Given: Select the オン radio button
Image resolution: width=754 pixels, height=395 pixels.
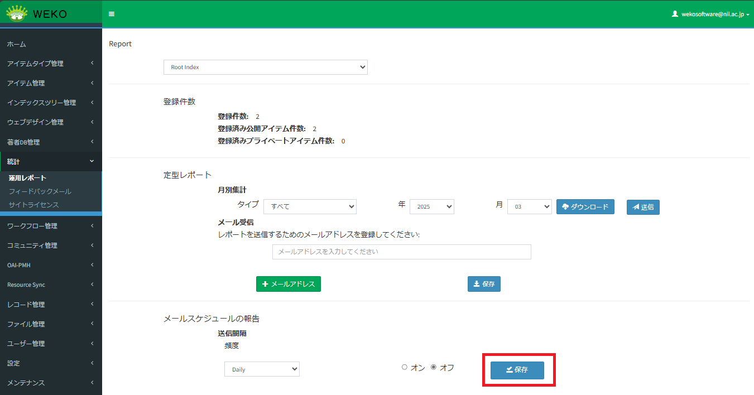Looking at the screenshot, I should pyautogui.click(x=405, y=367).
